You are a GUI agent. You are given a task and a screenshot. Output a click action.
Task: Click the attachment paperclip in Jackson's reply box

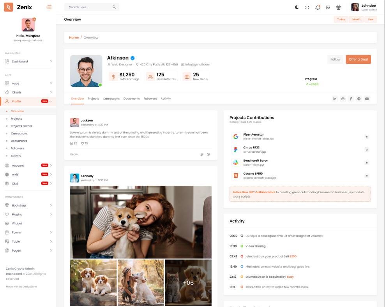click(x=202, y=155)
